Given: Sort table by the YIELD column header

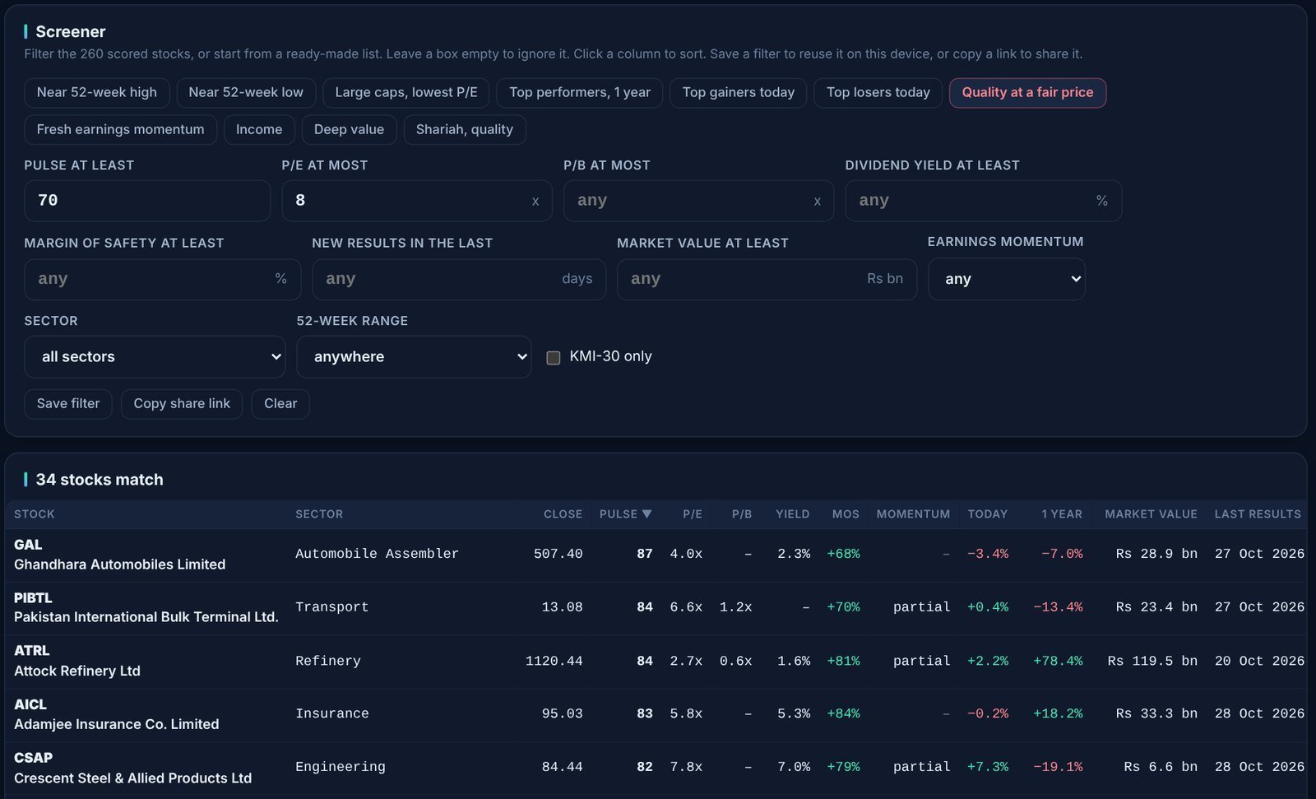Looking at the screenshot, I should 793,514.
